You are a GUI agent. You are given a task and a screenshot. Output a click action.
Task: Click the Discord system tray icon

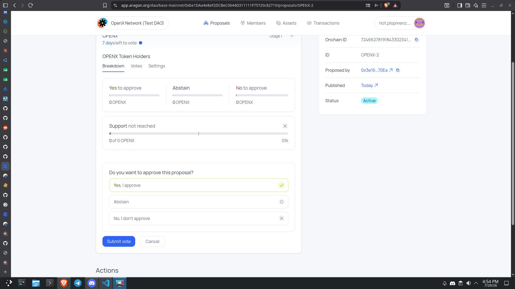point(453,283)
